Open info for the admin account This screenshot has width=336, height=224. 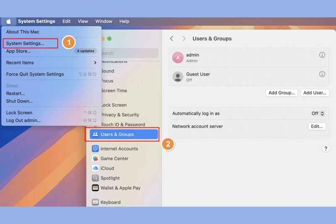322,55
